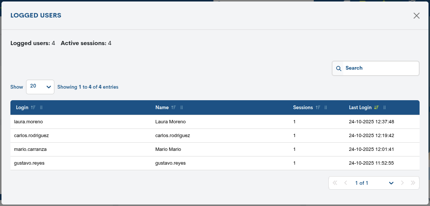Select the carlos.rodriguez login cell

[x=32, y=136]
